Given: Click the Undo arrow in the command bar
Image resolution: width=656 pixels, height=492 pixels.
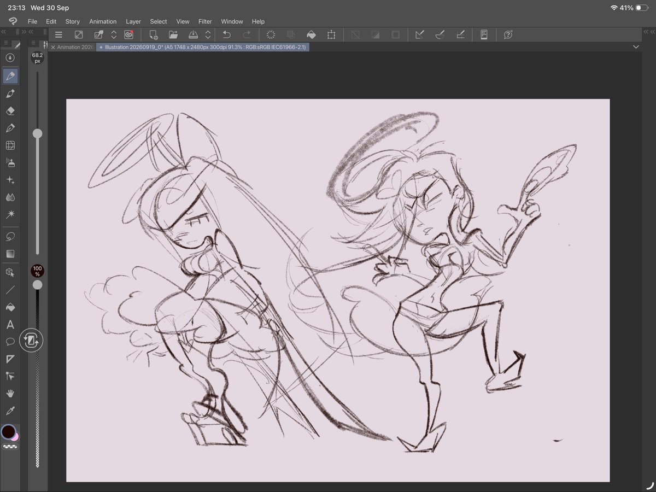Looking at the screenshot, I should click(227, 34).
